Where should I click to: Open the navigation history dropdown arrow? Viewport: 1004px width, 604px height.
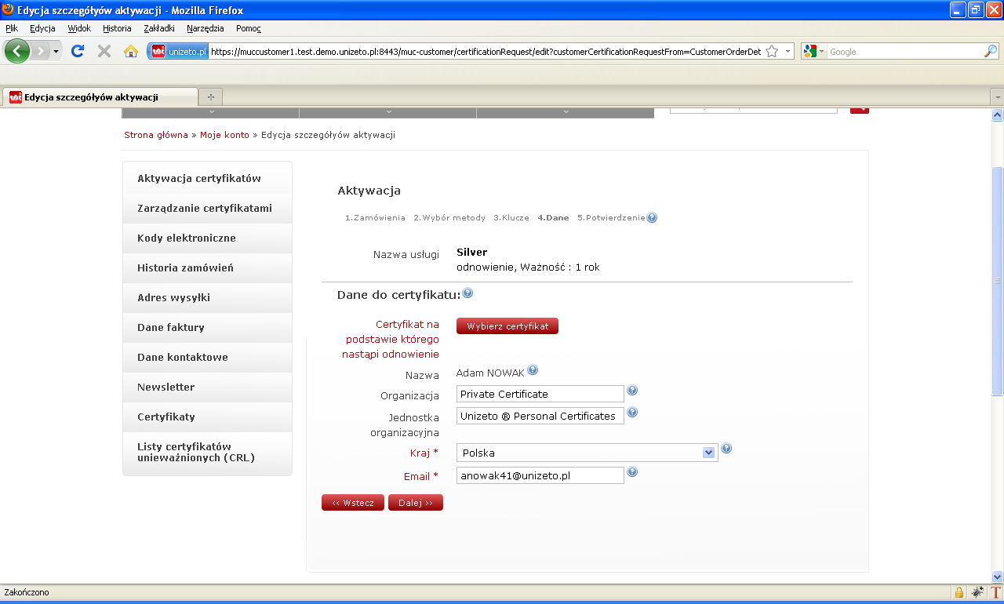tap(56, 51)
